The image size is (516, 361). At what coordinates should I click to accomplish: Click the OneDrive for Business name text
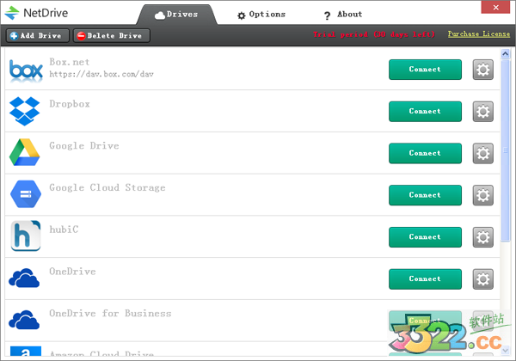pyautogui.click(x=110, y=314)
